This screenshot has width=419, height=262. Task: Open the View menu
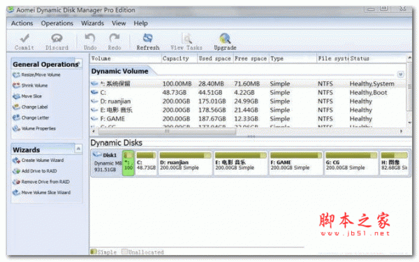[x=119, y=23]
